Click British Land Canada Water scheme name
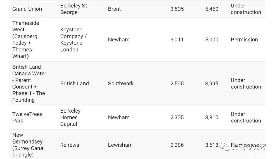Screen dimensions: 275x159 click(x=29, y=83)
